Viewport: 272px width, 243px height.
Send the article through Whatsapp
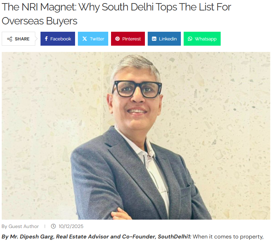[x=202, y=39]
